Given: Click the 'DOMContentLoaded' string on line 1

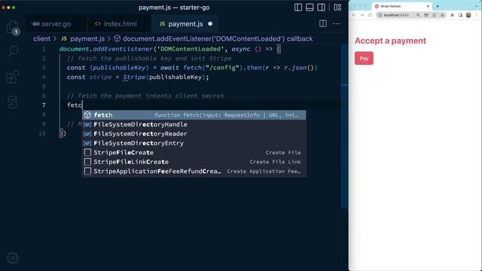Looking at the screenshot, I should click(x=190, y=49).
